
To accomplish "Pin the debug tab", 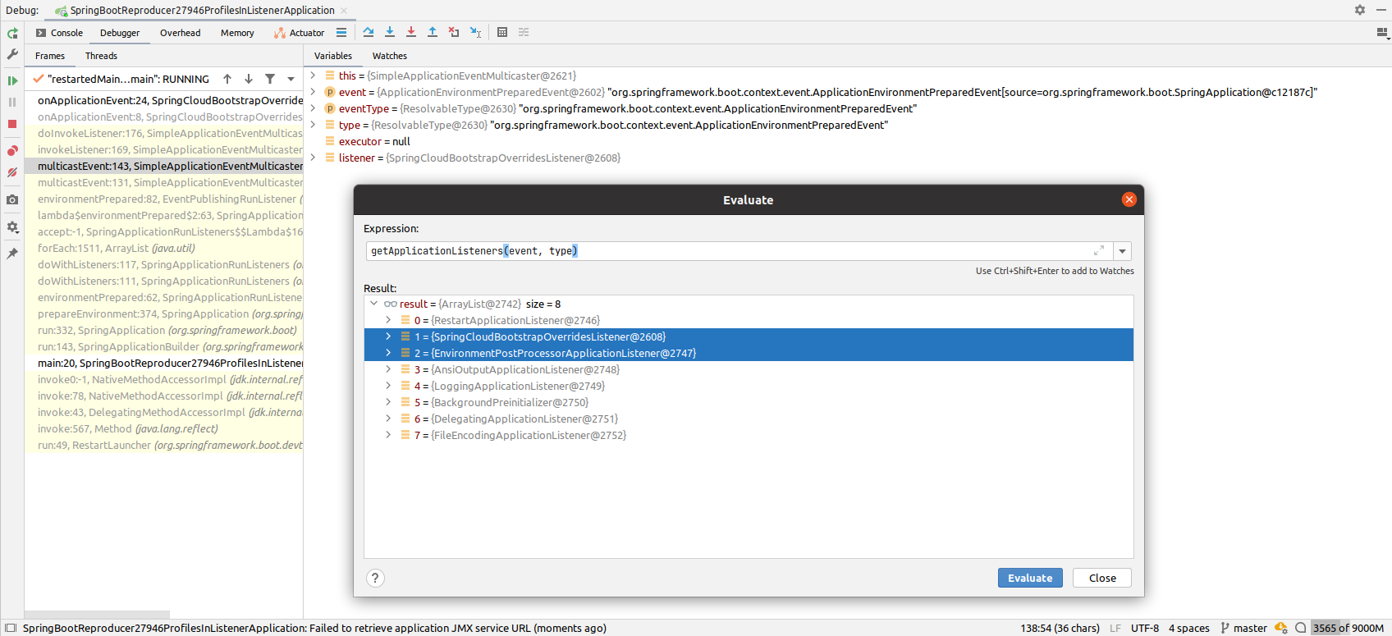I will pyautogui.click(x=12, y=254).
